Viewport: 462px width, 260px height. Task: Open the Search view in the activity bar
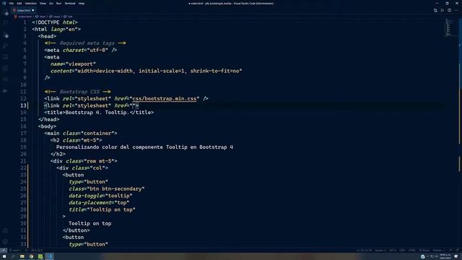click(x=6, y=23)
